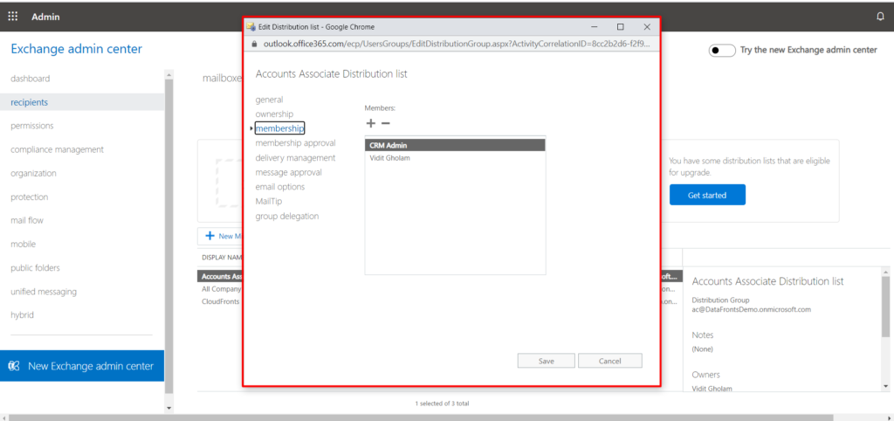Image resolution: width=894 pixels, height=421 pixels.
Task: Select All Company row in background list
Action: 220,289
